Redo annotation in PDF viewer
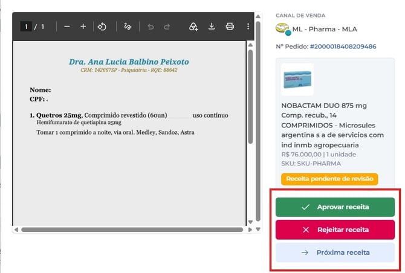 coord(167,27)
